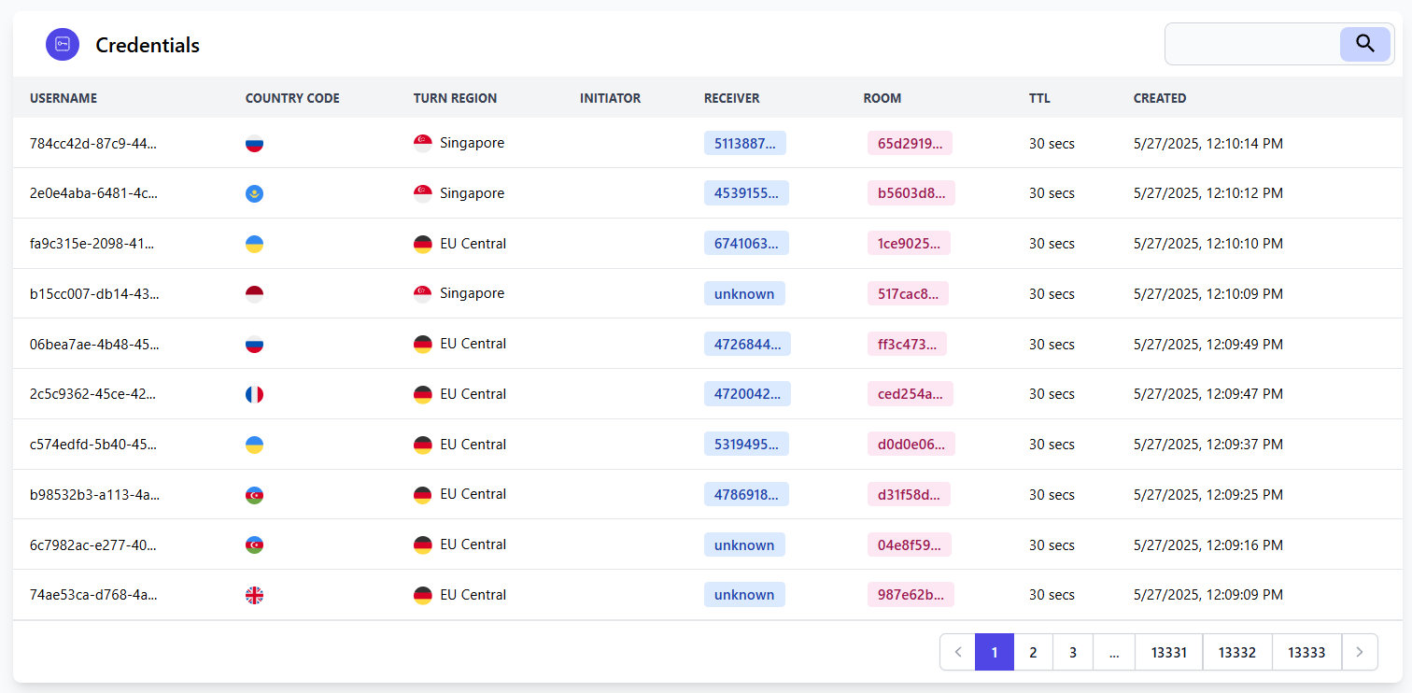This screenshot has height=693, width=1412.
Task: Click inside the search input field
Action: 1251,44
